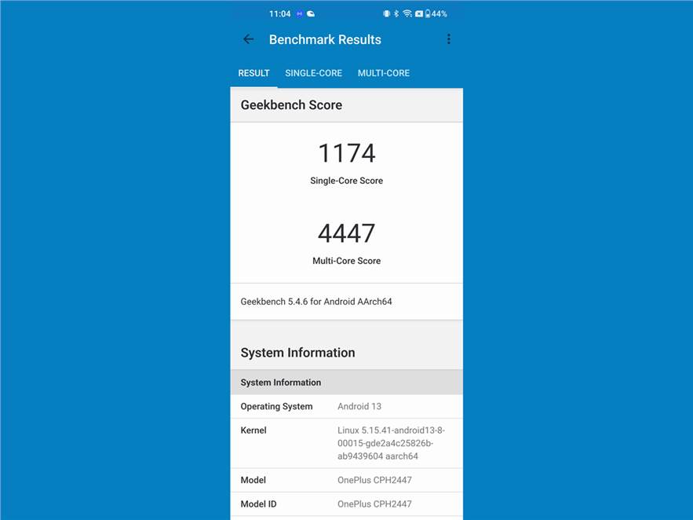Tap the back arrow icon
This screenshot has width=693, height=520.
point(249,39)
